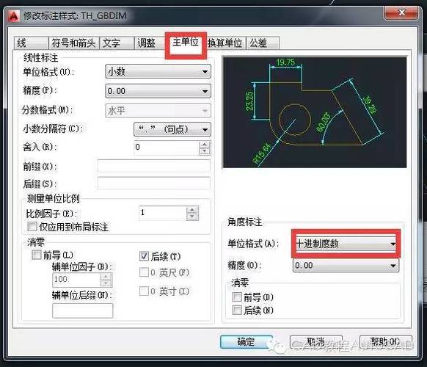Open the linear 单位格式(U) dropdown showing 小数
Image resolution: width=427 pixels, height=367 pixels.
pos(158,72)
